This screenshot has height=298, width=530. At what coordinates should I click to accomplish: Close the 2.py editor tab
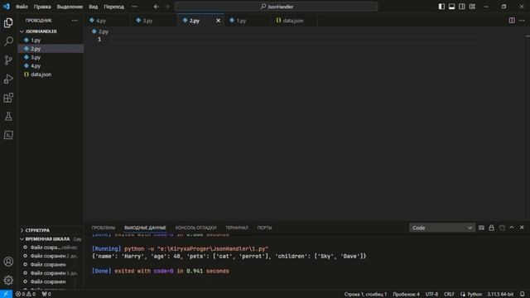point(218,21)
